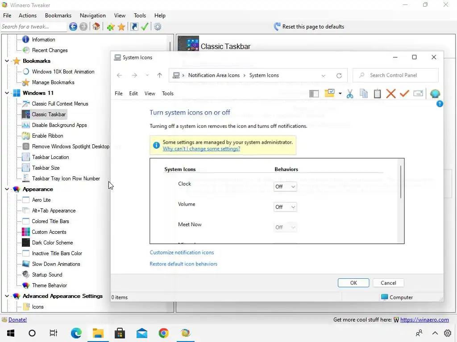Open Mail app from taskbar
The height and width of the screenshot is (342, 457).
[x=141, y=333]
